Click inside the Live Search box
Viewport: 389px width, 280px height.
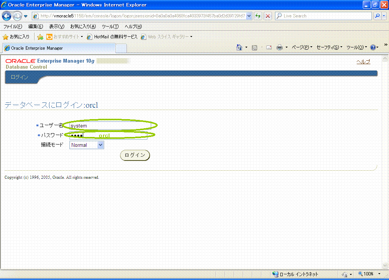coord(323,16)
